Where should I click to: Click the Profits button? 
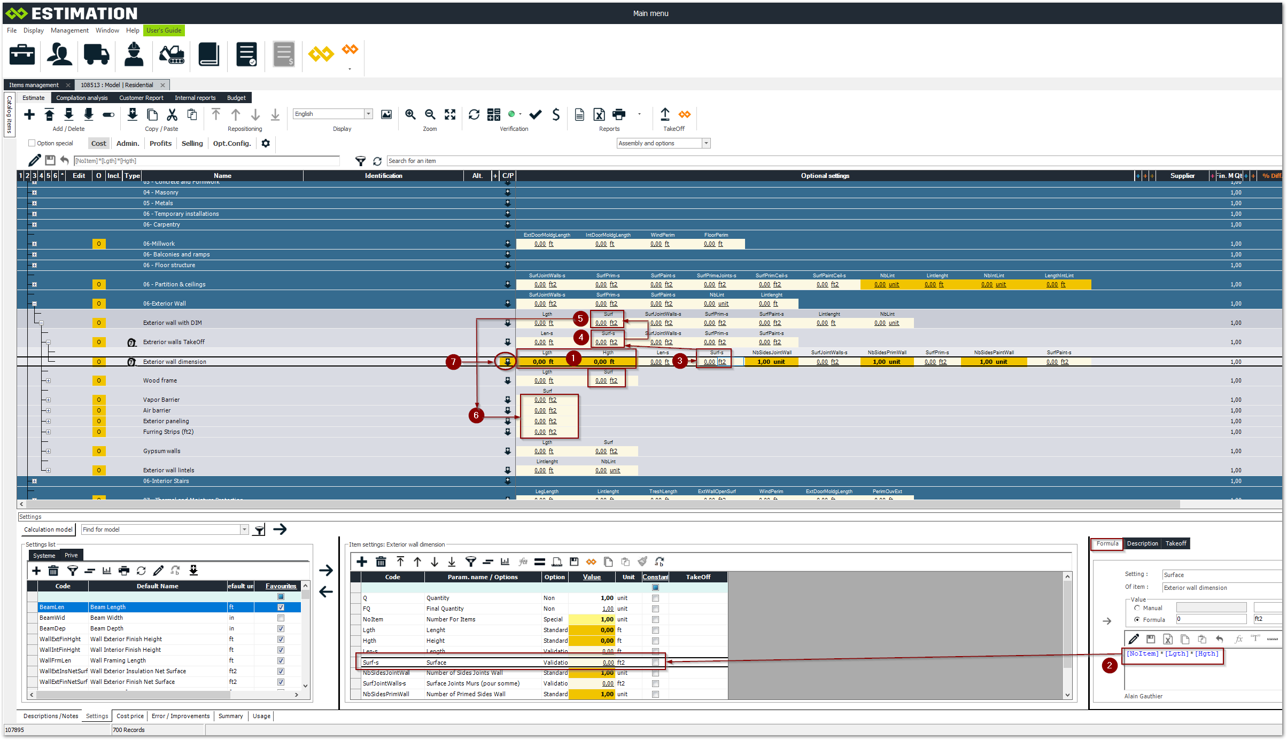tap(160, 143)
